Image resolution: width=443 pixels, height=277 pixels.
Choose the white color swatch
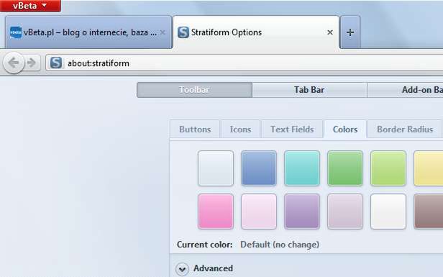point(388,212)
